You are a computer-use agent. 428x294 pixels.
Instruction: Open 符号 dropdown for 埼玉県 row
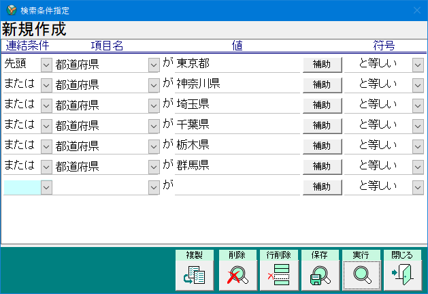coord(418,105)
